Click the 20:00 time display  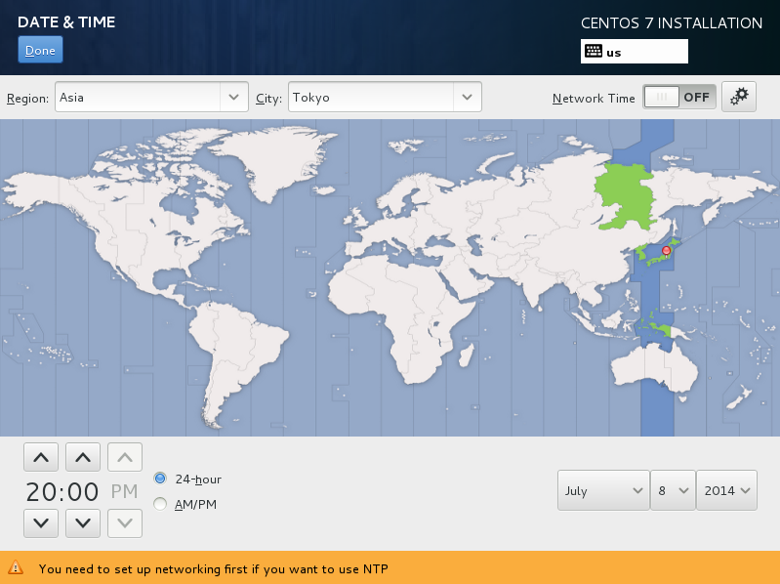click(62, 491)
